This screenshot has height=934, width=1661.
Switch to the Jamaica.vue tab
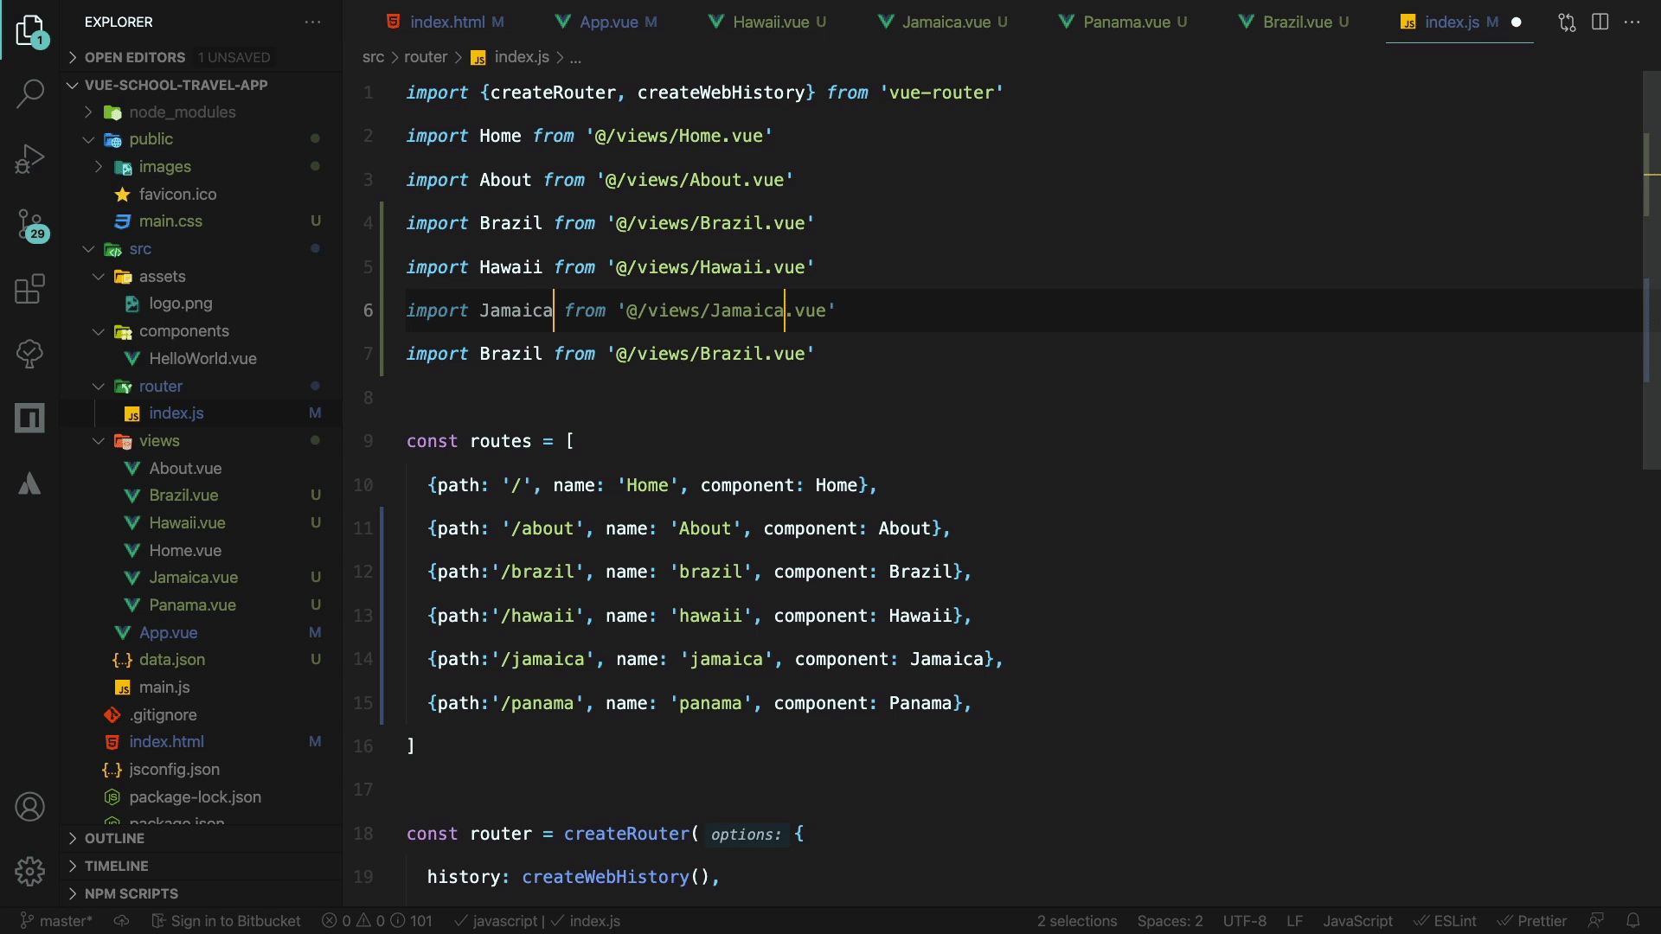coord(945,22)
